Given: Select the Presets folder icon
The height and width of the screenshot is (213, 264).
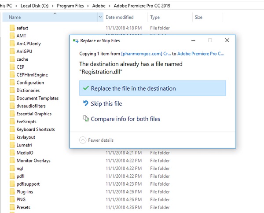Looking at the screenshot, I should [12, 208].
